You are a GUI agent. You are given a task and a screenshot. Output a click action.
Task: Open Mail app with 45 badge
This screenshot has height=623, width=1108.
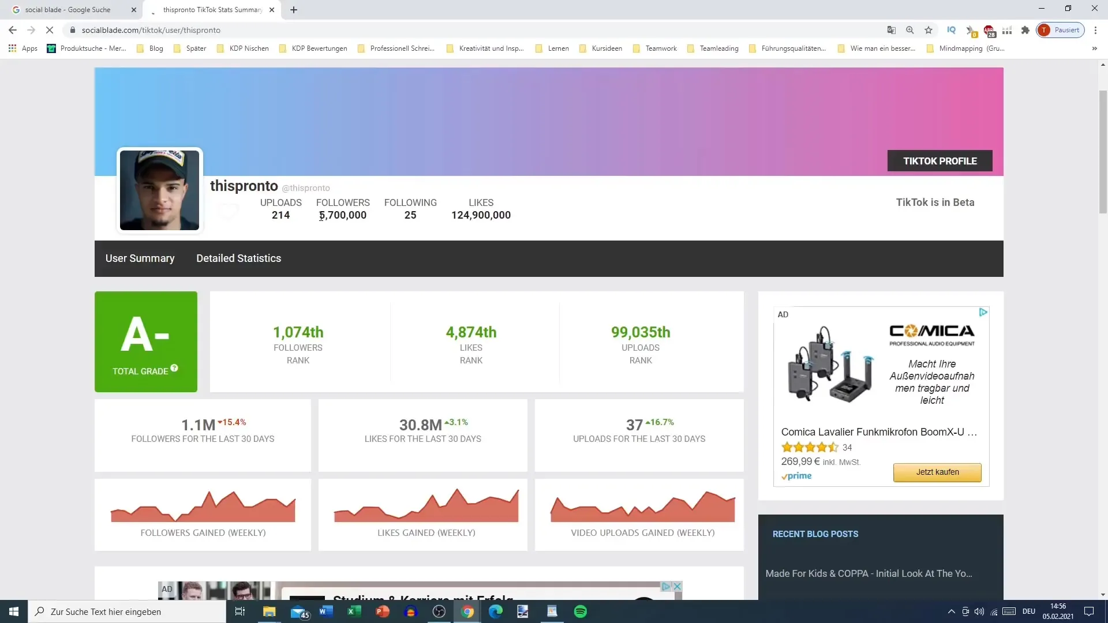point(299,611)
